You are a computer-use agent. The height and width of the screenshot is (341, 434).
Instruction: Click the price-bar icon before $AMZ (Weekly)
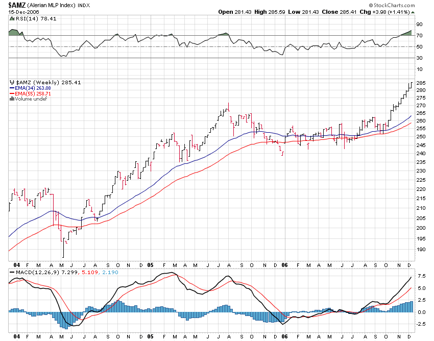click(x=12, y=82)
